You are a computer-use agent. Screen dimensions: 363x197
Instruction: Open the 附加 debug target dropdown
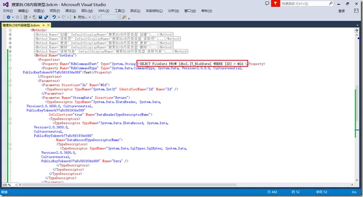(90, 18)
